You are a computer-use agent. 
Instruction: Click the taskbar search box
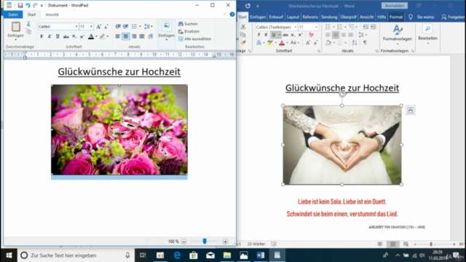click(x=76, y=255)
